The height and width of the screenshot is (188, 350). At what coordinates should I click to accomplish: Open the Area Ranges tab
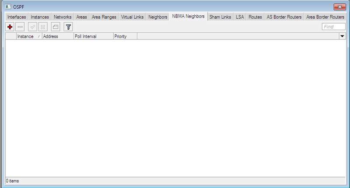click(x=104, y=17)
